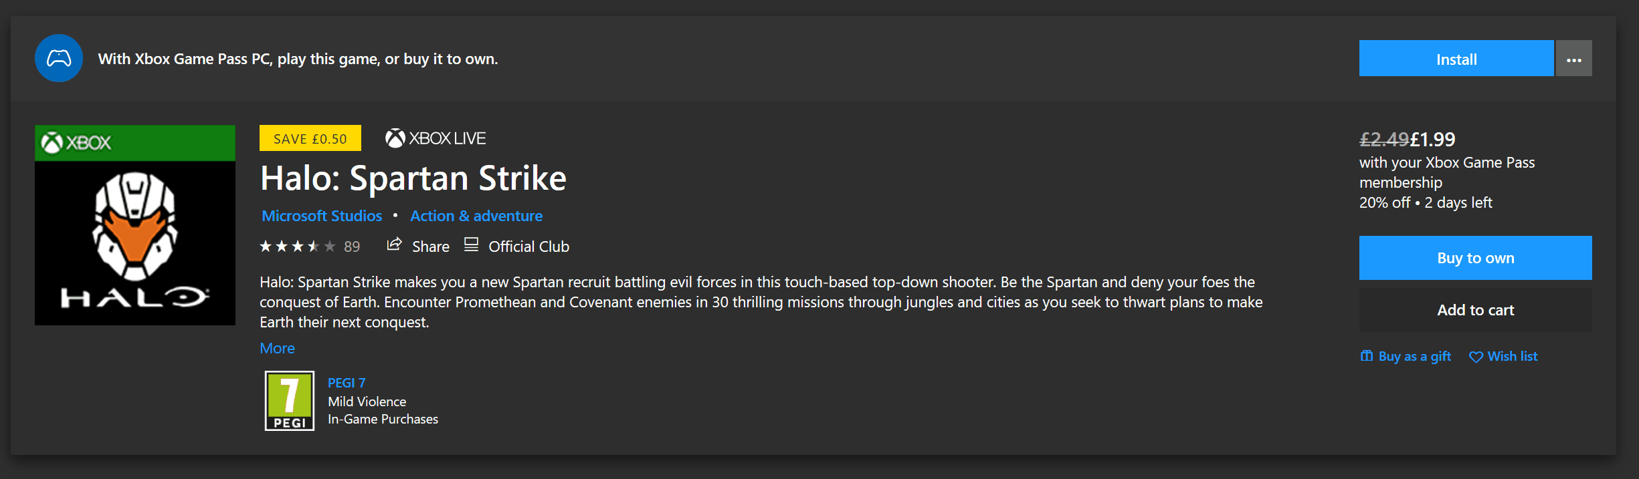
Task: Click the Xbox logo on the cover art
Action: 76,142
